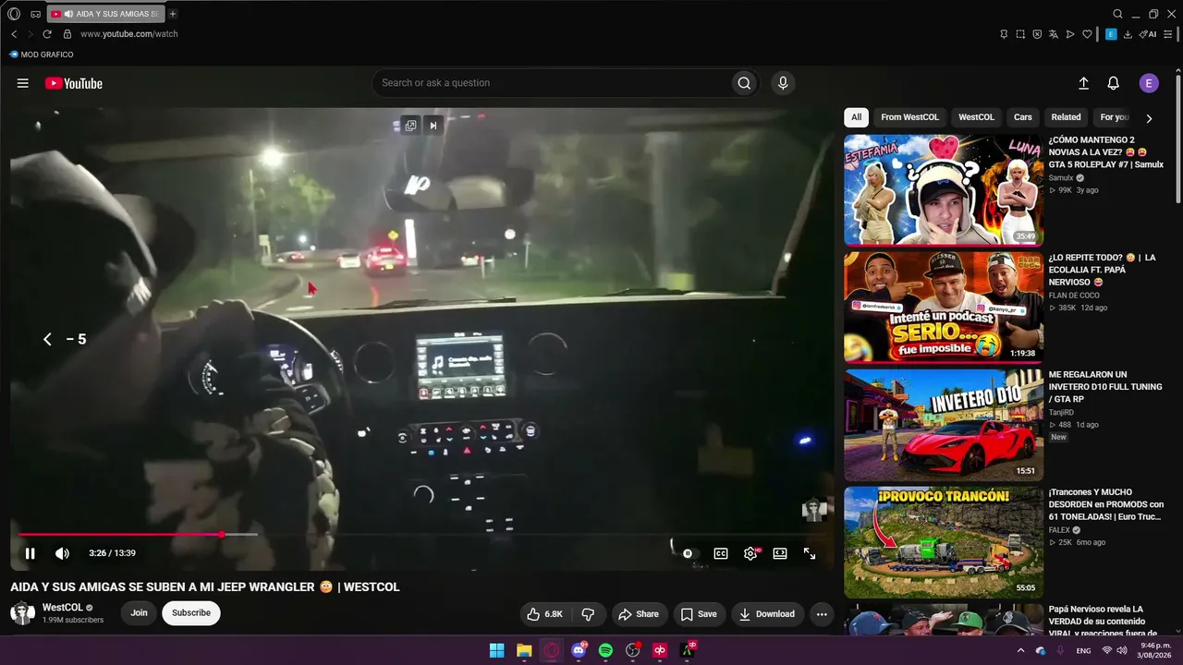Switch the player to theater mode

(x=780, y=553)
